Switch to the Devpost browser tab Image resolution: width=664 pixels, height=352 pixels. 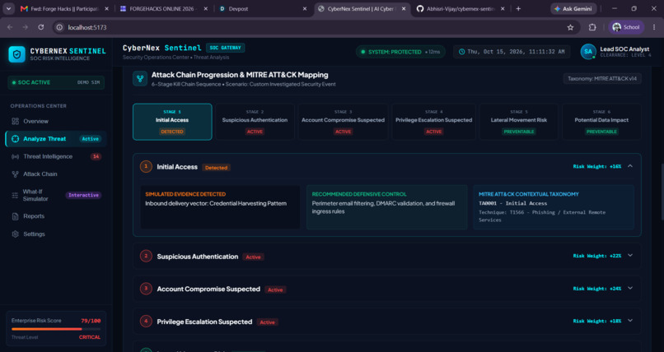(x=264, y=9)
